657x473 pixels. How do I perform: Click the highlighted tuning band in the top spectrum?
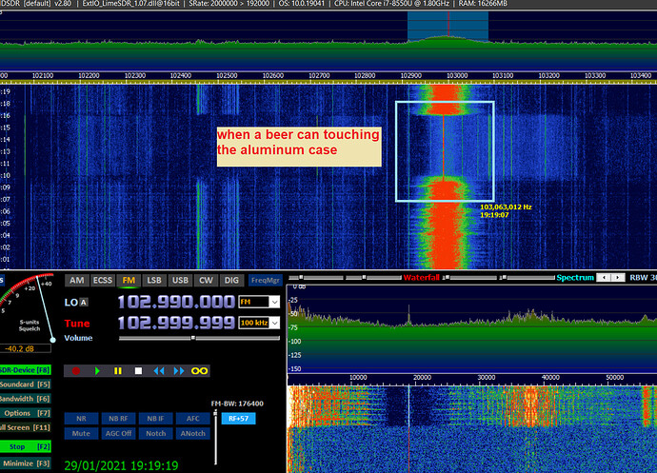click(448, 26)
